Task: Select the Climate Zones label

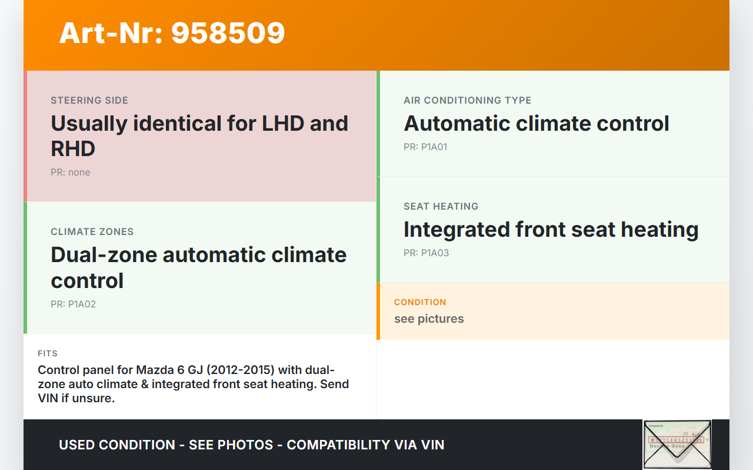Action: tap(92, 231)
